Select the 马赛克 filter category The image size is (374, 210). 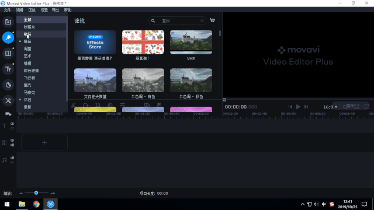[41, 92]
